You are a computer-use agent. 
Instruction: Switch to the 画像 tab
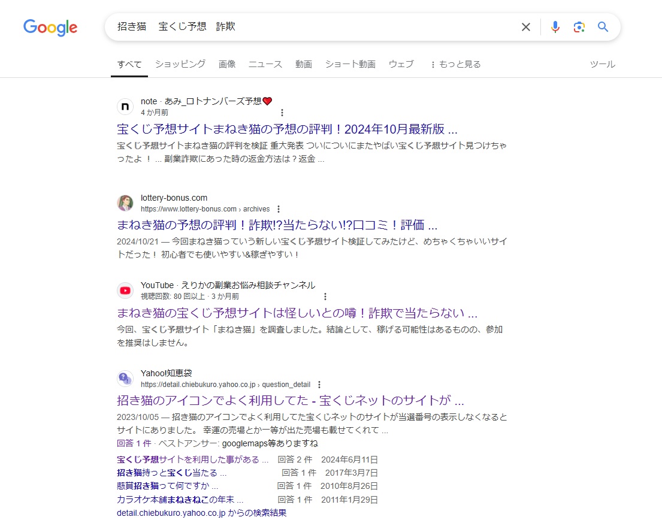[227, 64]
